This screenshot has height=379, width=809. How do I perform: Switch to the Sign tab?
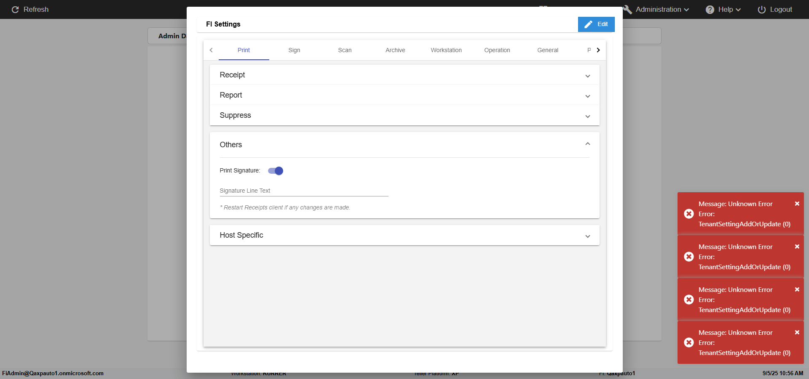[294, 50]
